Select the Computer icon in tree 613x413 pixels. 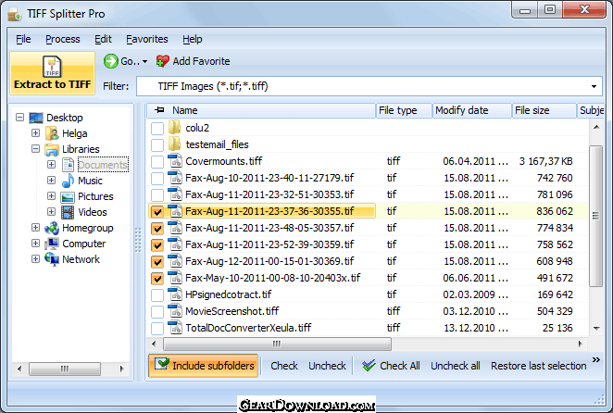pyautogui.click(x=52, y=244)
